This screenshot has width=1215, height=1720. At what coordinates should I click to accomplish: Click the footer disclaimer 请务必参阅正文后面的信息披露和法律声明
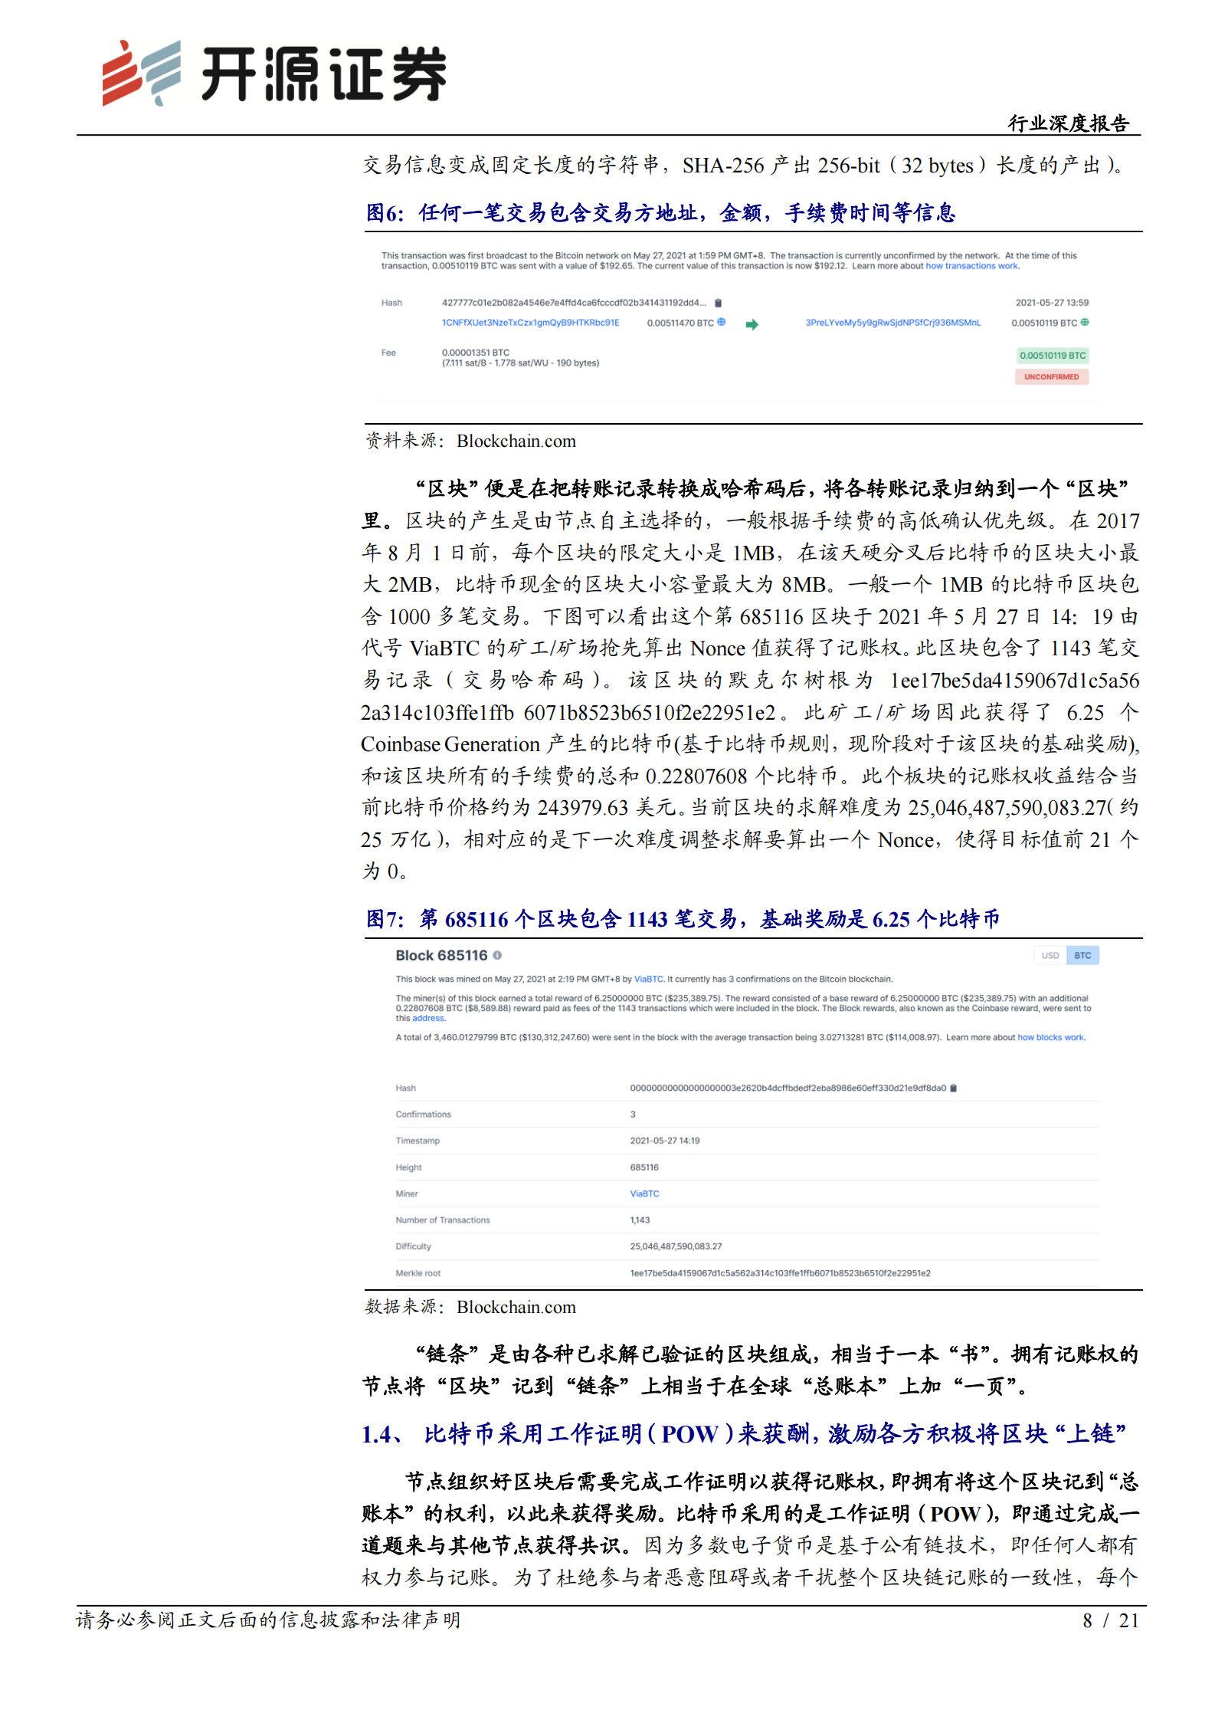pos(268,1620)
